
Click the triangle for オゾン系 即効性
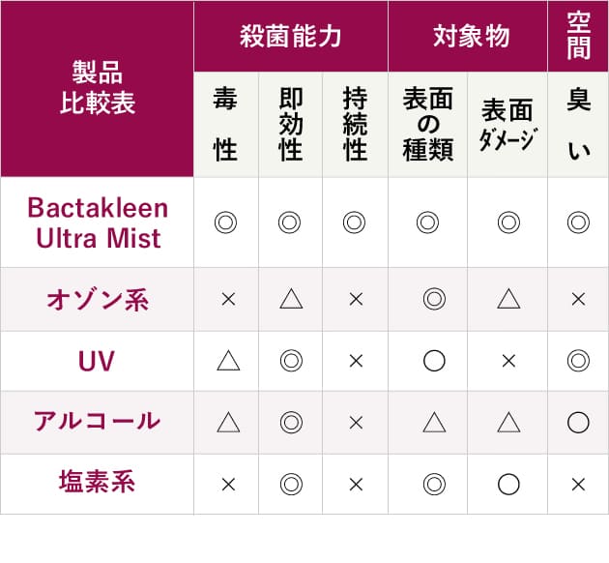click(x=291, y=299)
